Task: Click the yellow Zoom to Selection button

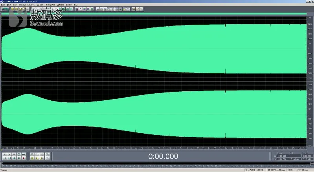Action: [x=37, y=158]
